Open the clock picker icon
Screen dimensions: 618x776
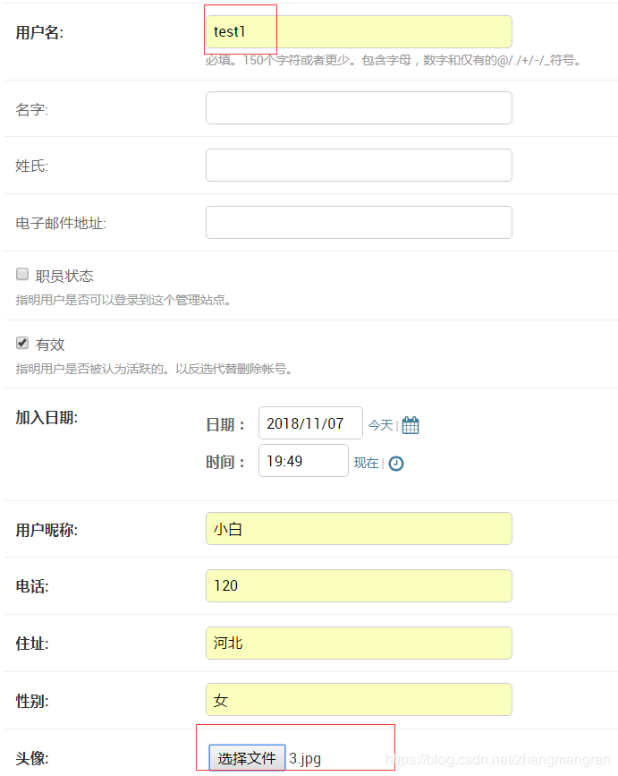tap(394, 463)
